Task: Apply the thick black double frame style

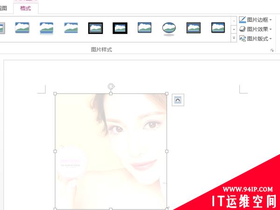Action: 96,28
